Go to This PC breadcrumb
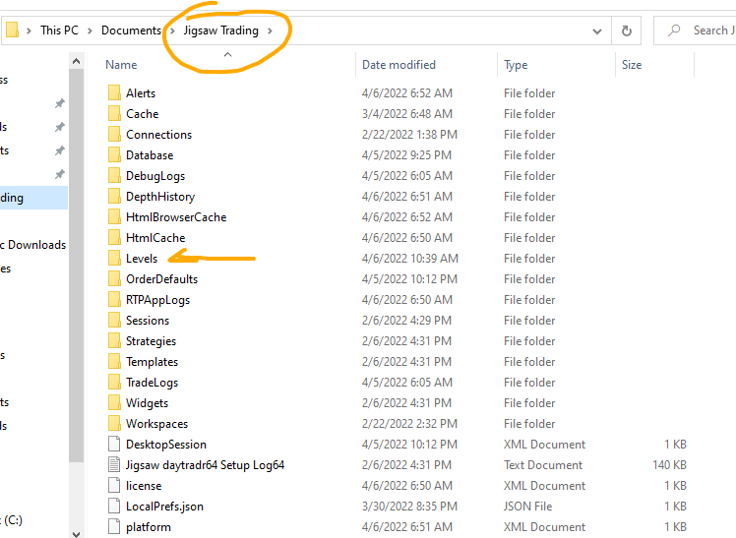 coord(60,30)
